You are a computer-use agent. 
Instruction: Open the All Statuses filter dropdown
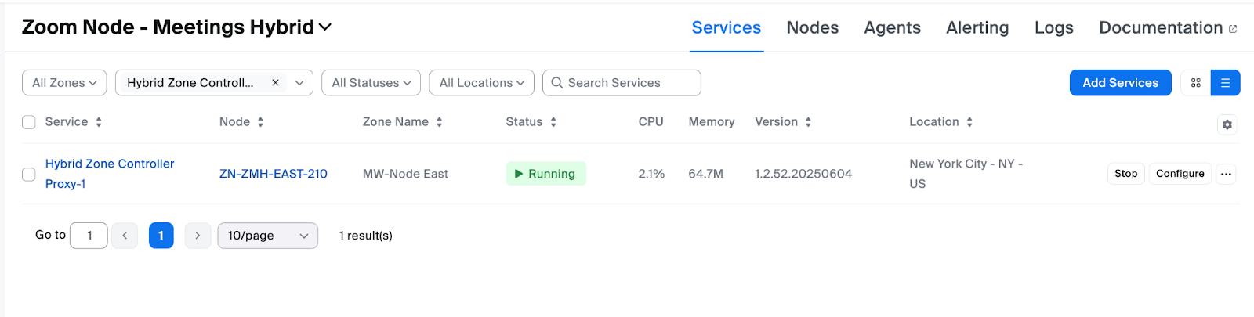371,83
